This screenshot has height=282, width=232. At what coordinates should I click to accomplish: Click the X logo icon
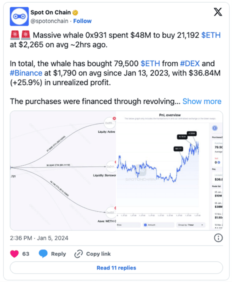[218, 12]
